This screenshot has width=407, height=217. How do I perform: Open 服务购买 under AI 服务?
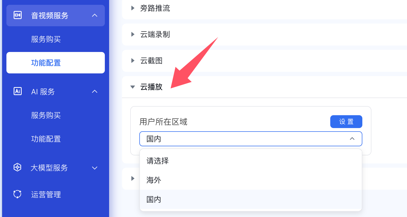46,115
